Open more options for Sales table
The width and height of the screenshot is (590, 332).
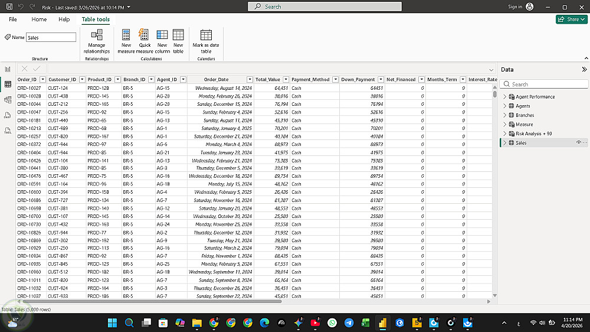pyautogui.click(x=585, y=142)
